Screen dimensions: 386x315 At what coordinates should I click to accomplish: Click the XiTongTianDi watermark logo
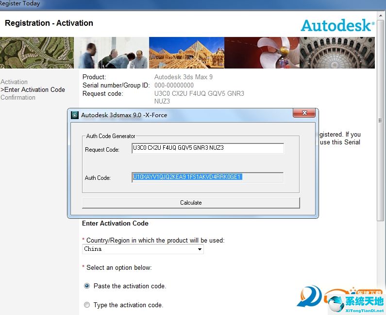point(342,299)
